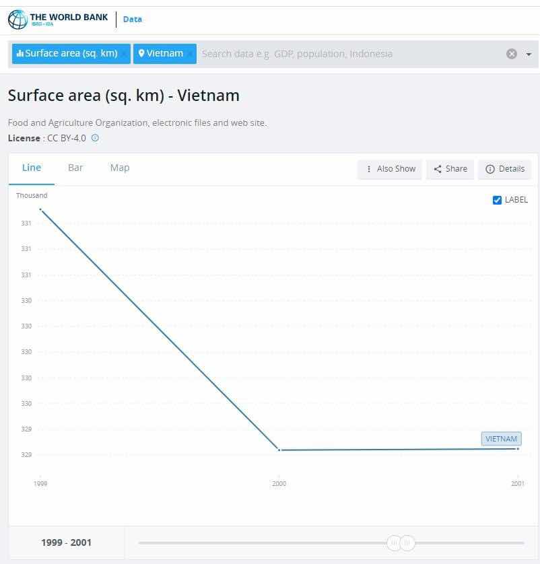Expand the search bar dropdown arrow
540x564 pixels.
[529, 55]
